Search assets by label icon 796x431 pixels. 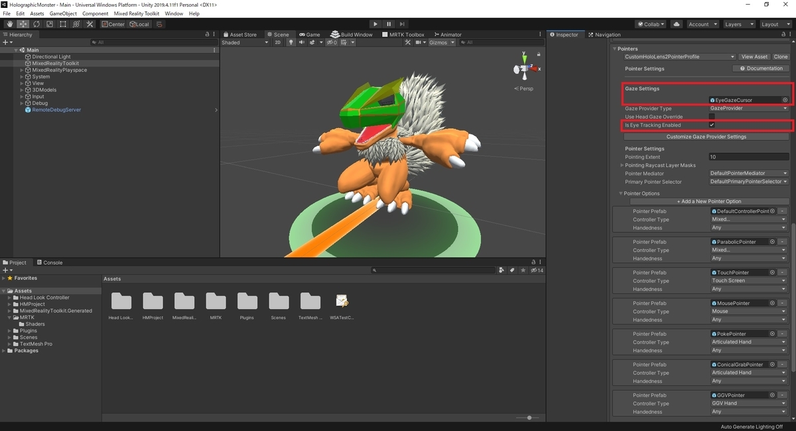click(512, 271)
